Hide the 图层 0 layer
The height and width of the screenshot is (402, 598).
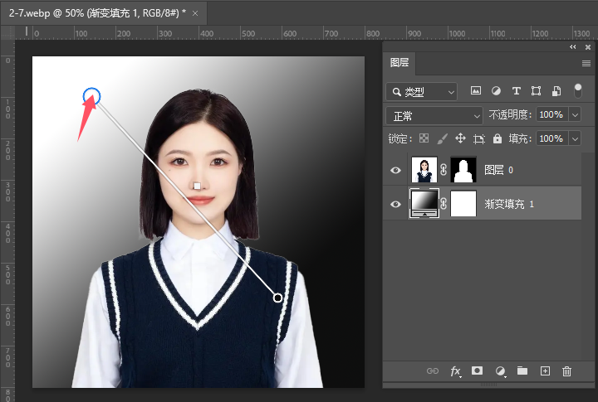395,170
